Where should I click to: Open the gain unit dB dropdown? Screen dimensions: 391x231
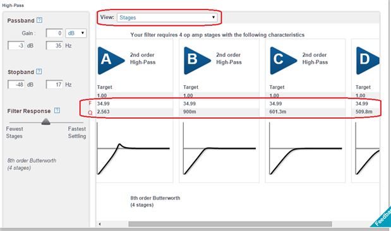pos(76,33)
